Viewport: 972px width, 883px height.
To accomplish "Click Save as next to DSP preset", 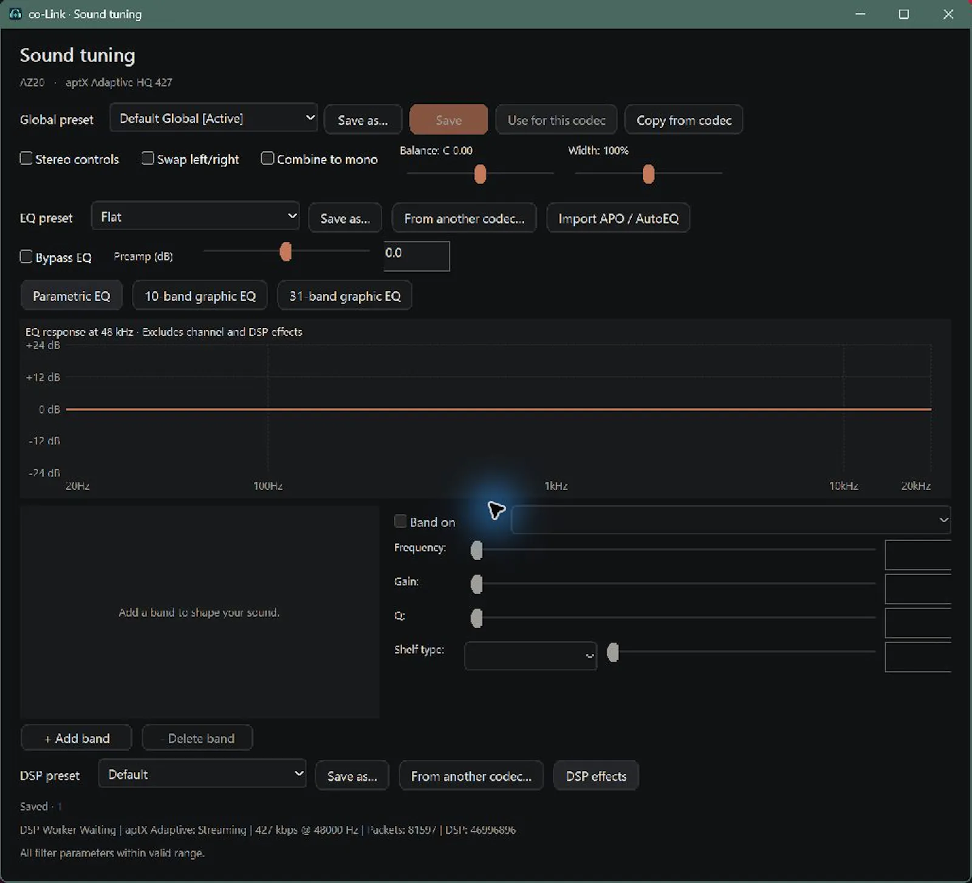I will (352, 776).
